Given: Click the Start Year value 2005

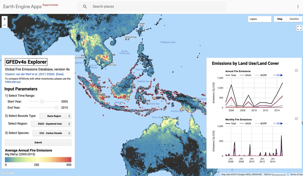Looking at the screenshot, I should pos(64,102).
